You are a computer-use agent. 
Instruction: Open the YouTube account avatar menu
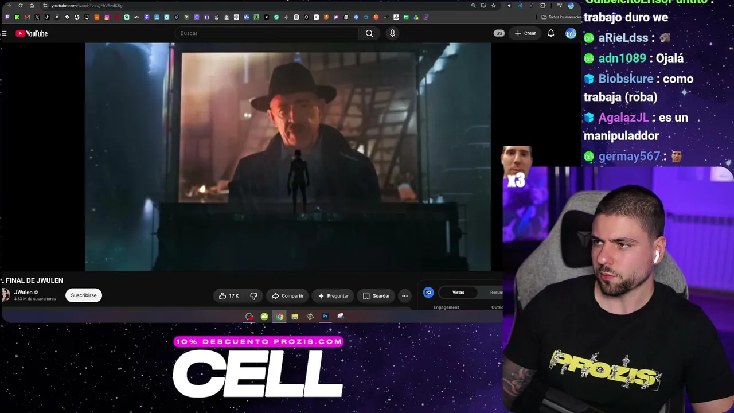(x=571, y=33)
